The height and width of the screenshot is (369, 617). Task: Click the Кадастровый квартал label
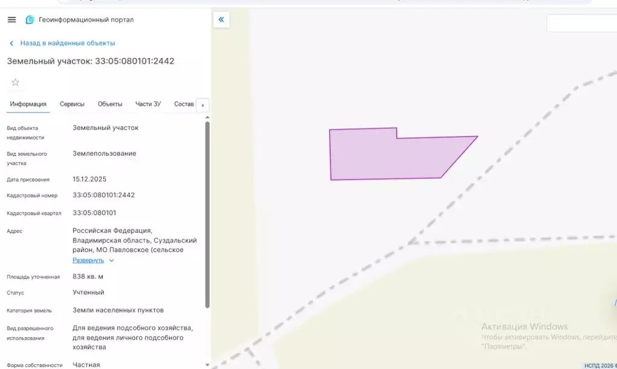point(34,213)
